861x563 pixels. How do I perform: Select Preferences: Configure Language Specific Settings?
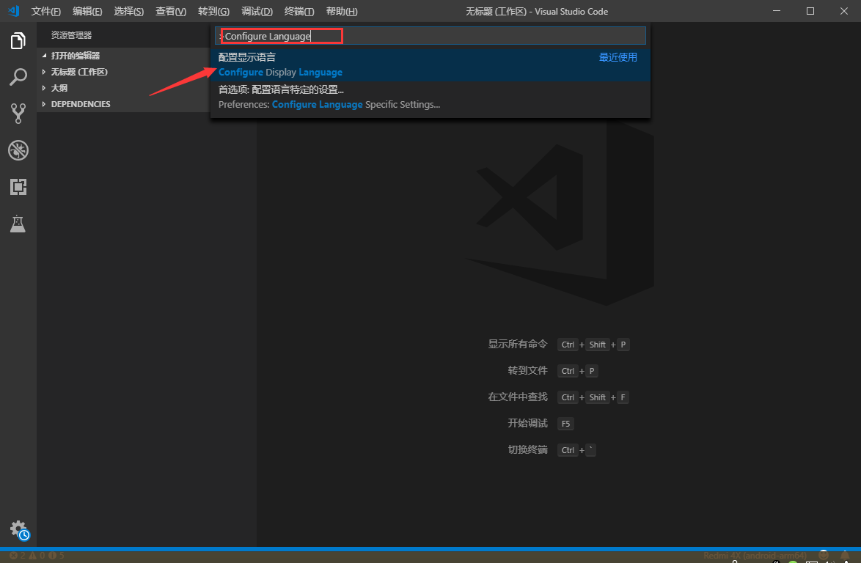pos(430,97)
